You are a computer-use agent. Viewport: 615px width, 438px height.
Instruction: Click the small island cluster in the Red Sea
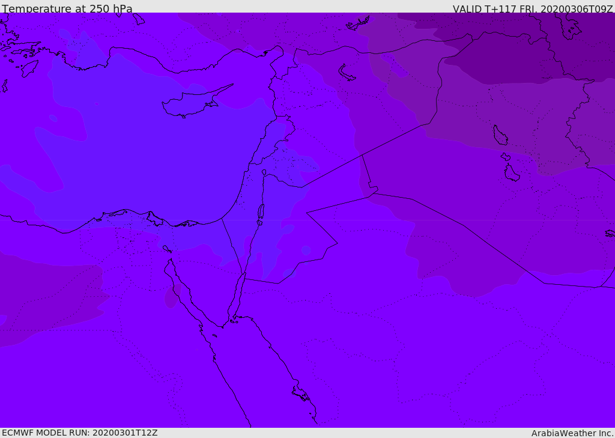pyautogui.click(x=300, y=394)
